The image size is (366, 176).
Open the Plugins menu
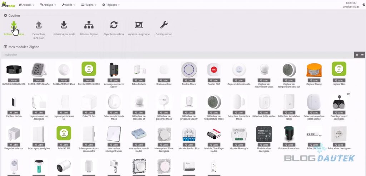[89, 5]
